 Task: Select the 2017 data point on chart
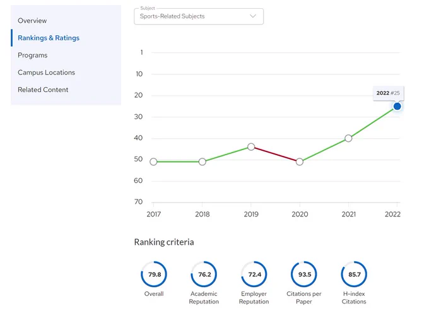[153, 162]
